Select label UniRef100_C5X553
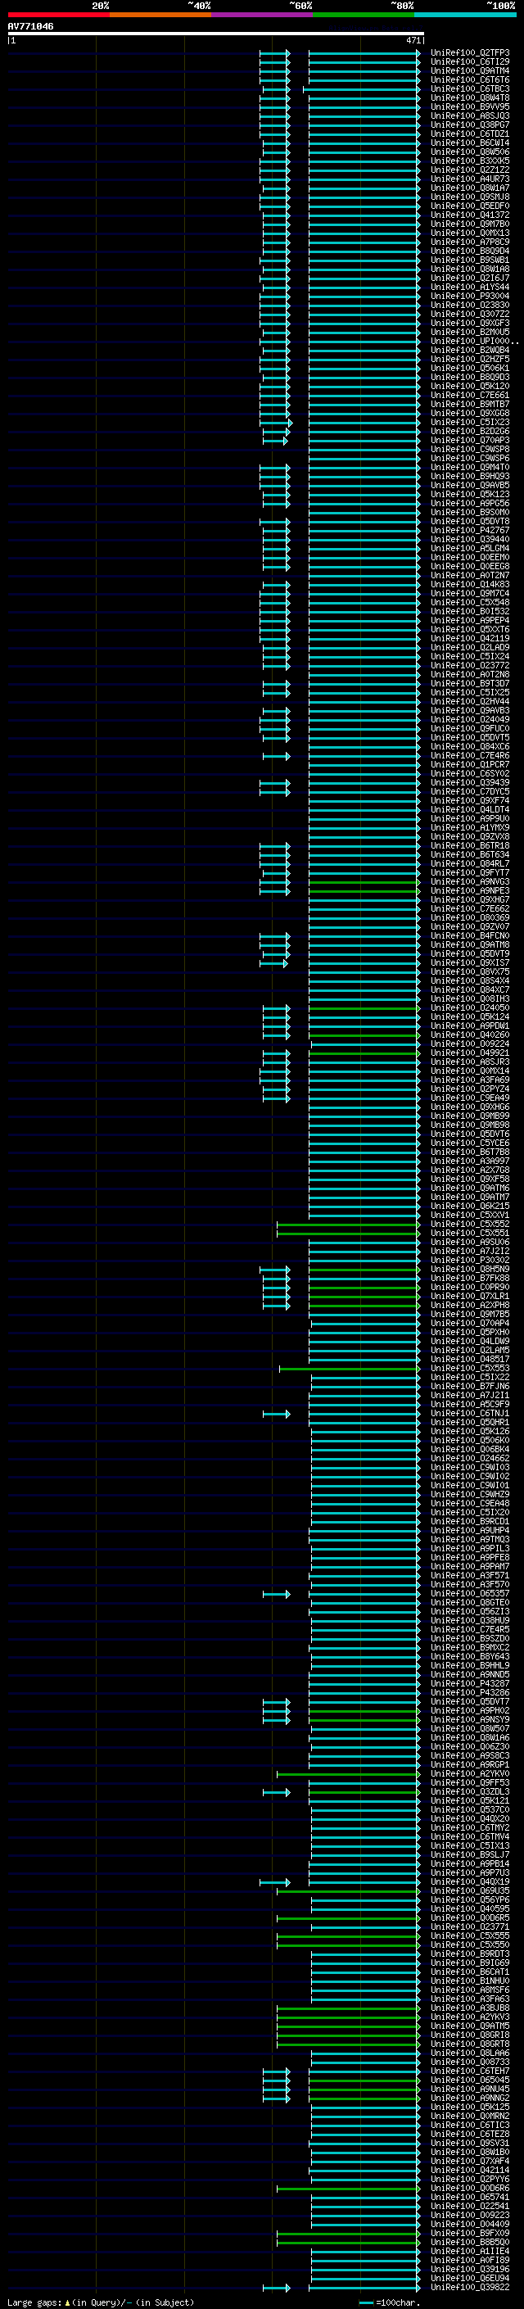The height and width of the screenshot is (2309, 524). click(x=469, y=1368)
